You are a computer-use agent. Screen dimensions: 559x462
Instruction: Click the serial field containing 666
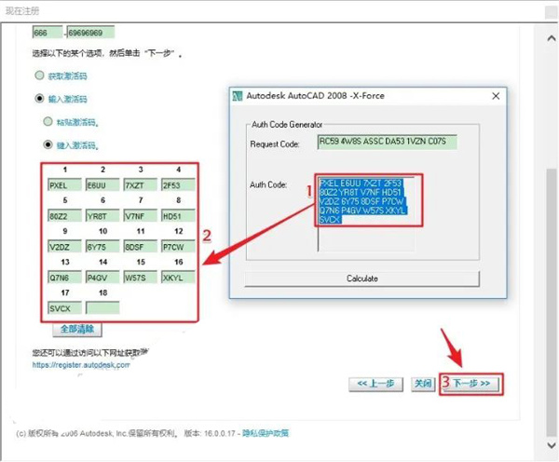coord(48,33)
